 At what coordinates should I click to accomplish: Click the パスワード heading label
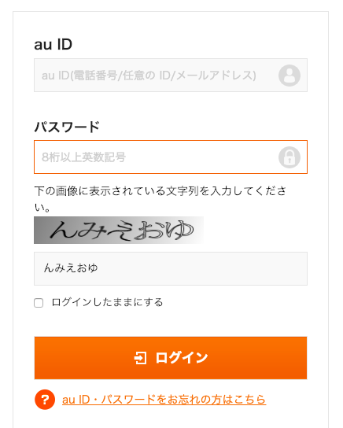(67, 127)
